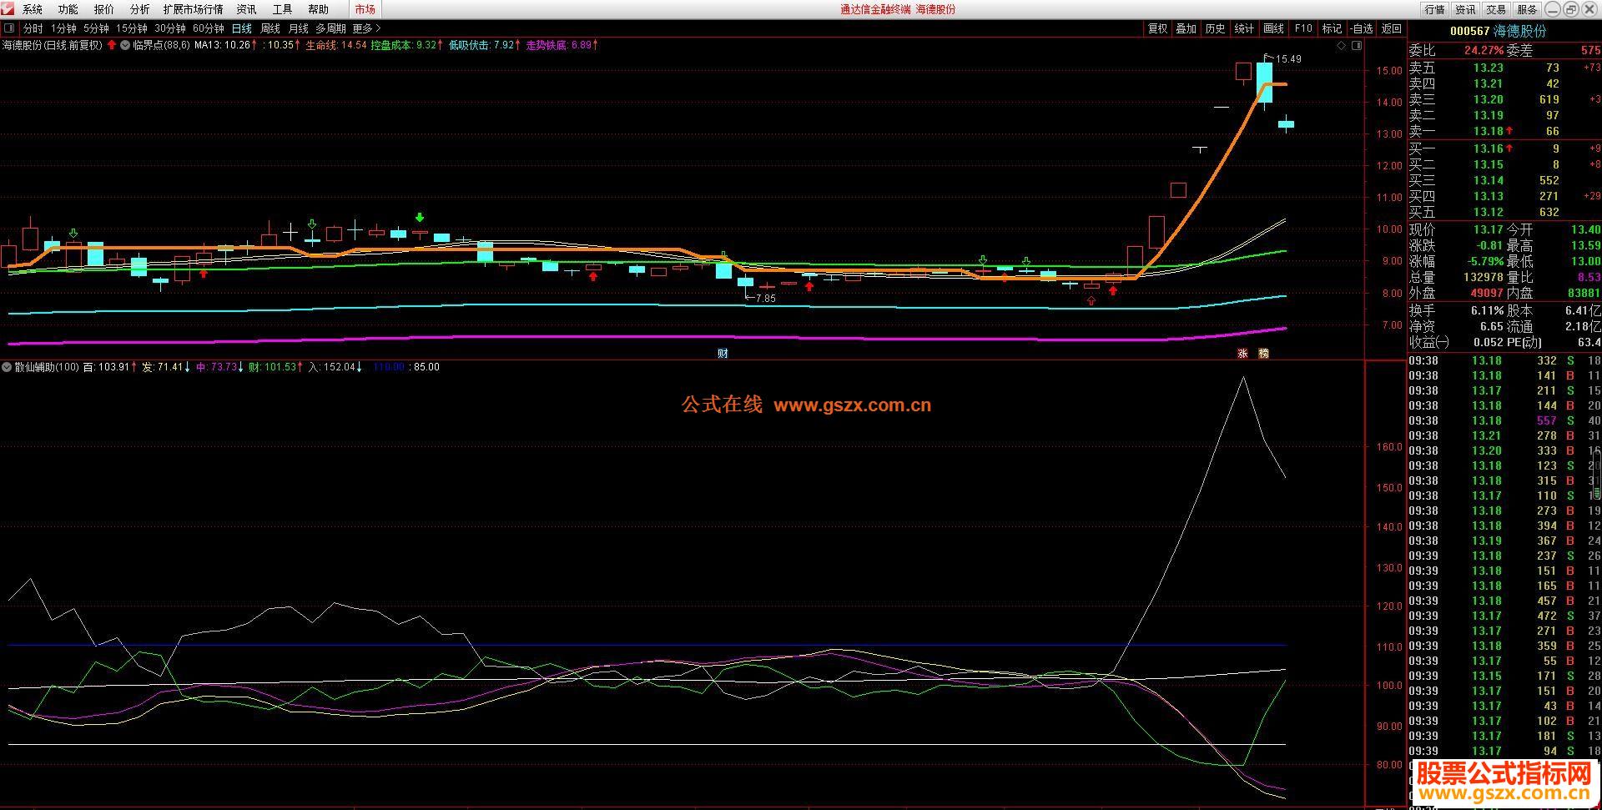Viewport: 1602px width, 810px height.
Task: Open the 报价 menu
Action: coord(103,9)
